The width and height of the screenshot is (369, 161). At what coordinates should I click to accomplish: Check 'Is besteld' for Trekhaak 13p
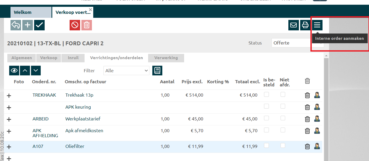266,95
